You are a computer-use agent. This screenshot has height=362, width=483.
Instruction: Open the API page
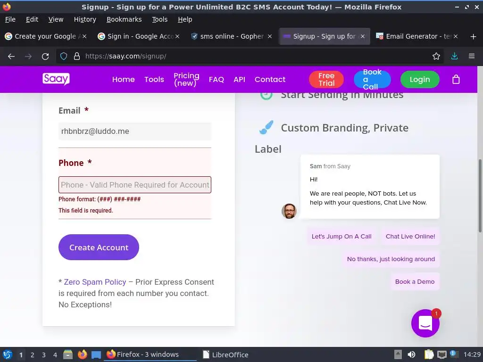pos(239,79)
